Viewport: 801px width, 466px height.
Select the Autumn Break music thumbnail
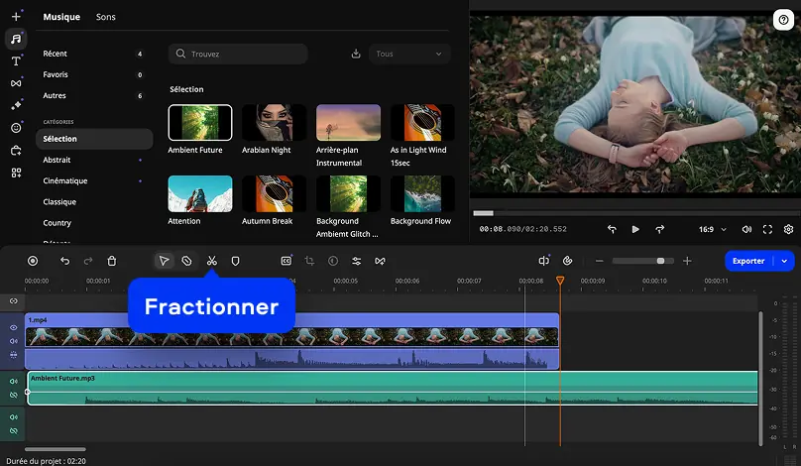(274, 193)
